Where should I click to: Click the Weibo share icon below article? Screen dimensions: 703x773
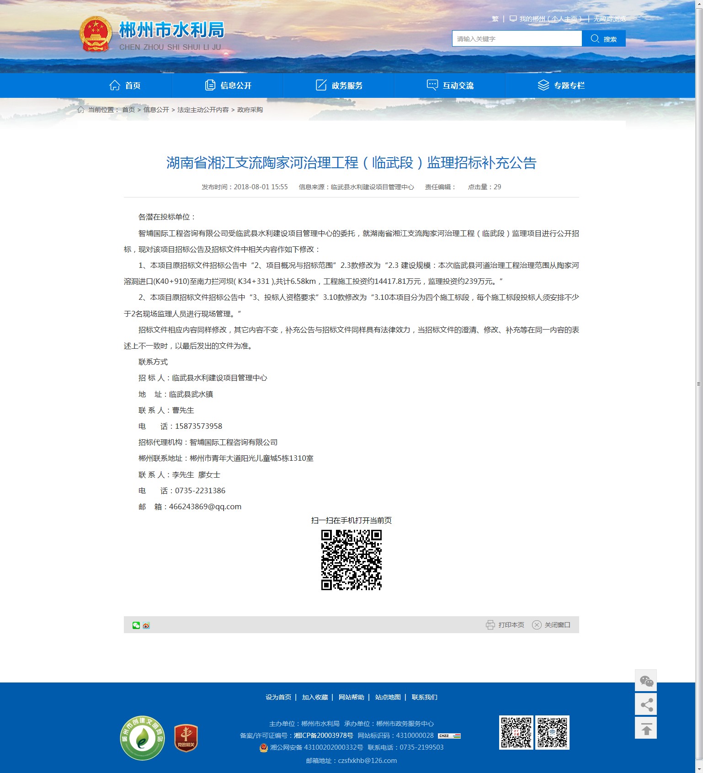[146, 625]
